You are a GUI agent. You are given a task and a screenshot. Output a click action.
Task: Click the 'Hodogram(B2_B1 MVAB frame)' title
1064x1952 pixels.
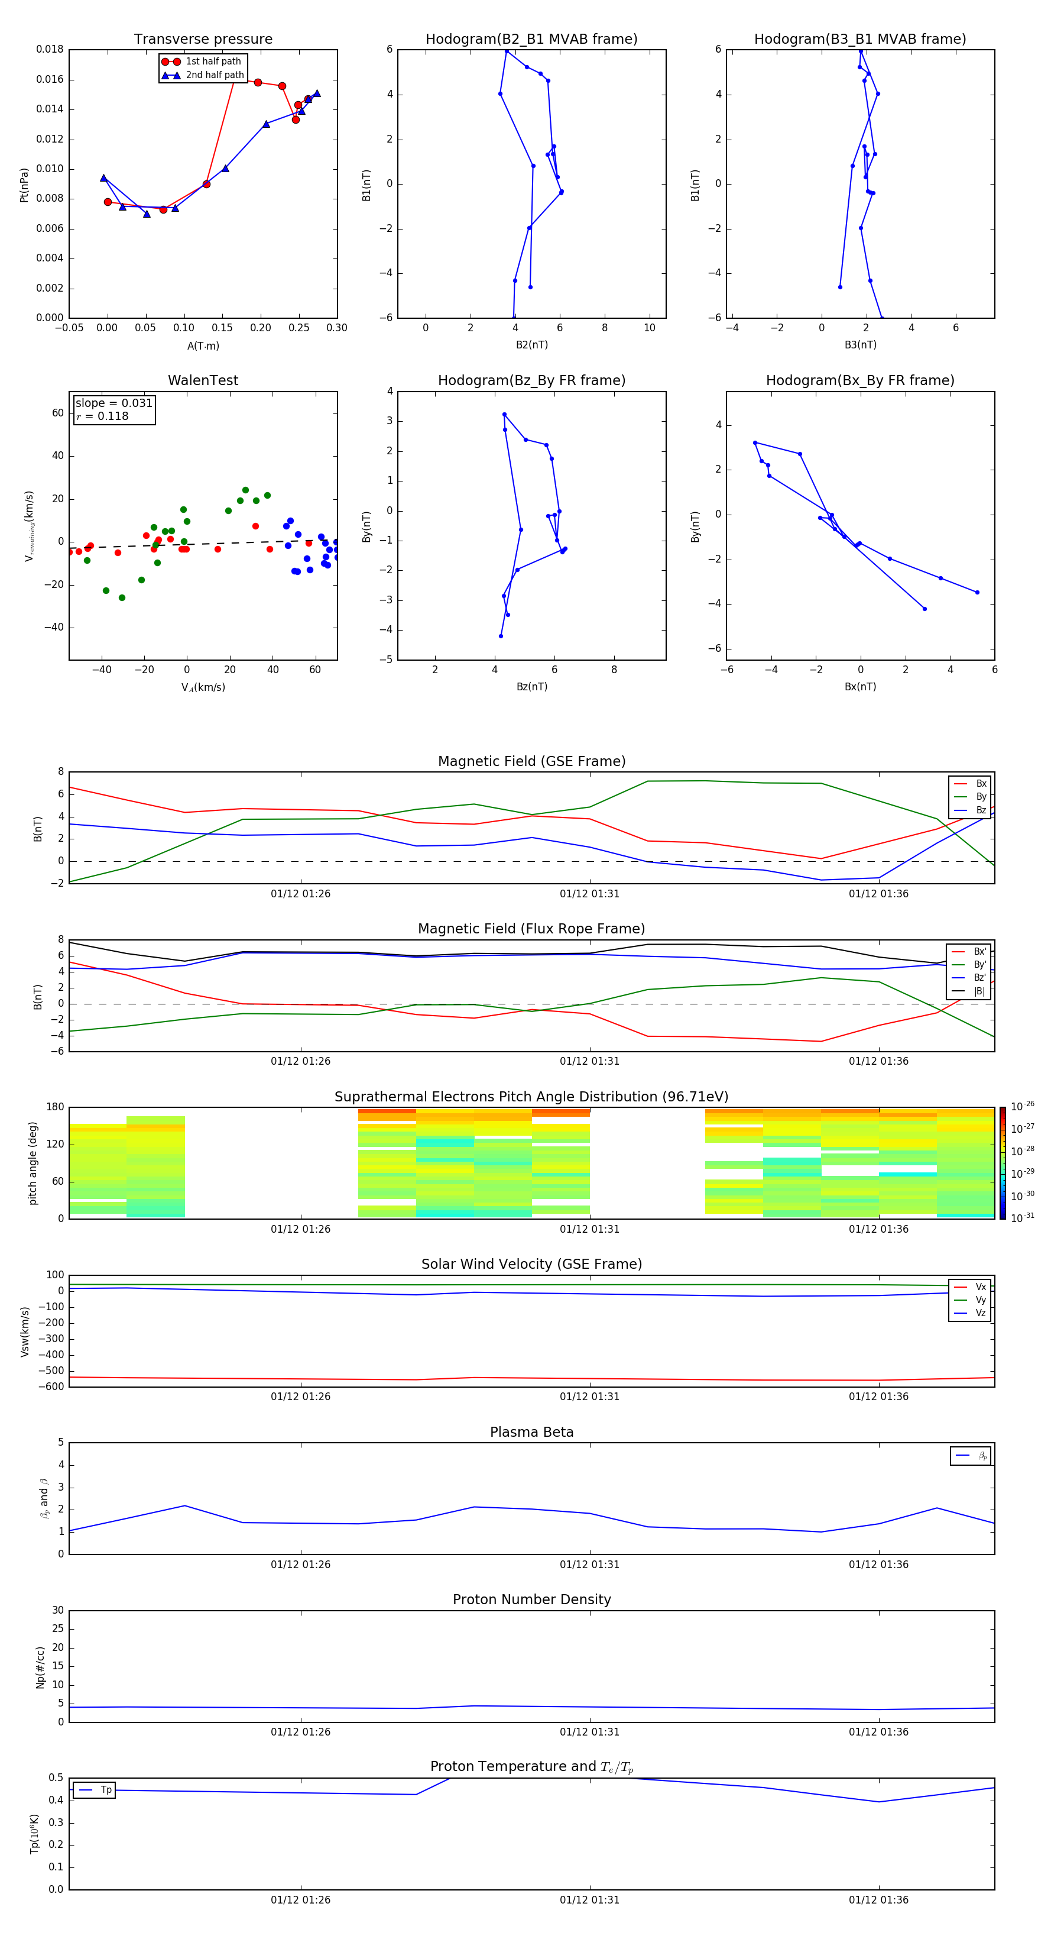[x=531, y=40]
